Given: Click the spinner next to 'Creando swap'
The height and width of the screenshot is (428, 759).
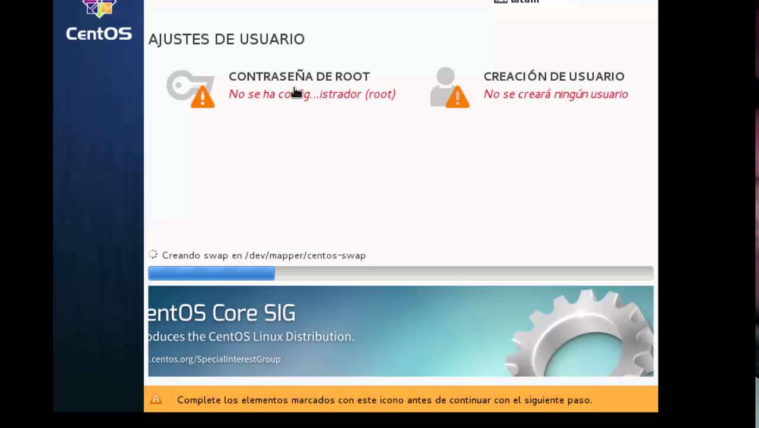Looking at the screenshot, I should 153,254.
